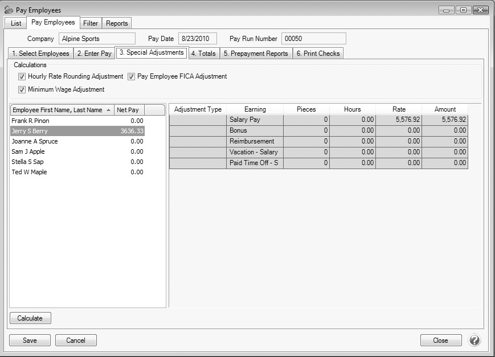This screenshot has width=495, height=357.
Task: Toggle Hourly Rate Rounding Adjustment checkbox
Action: tap(22, 76)
